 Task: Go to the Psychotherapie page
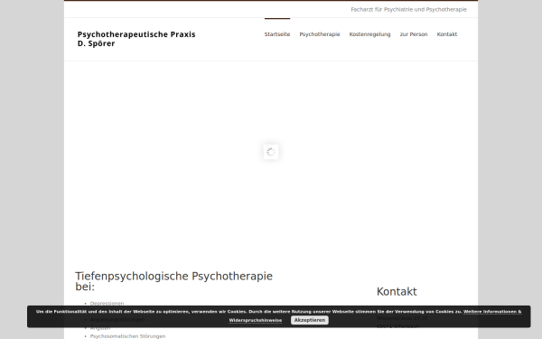[x=320, y=34]
